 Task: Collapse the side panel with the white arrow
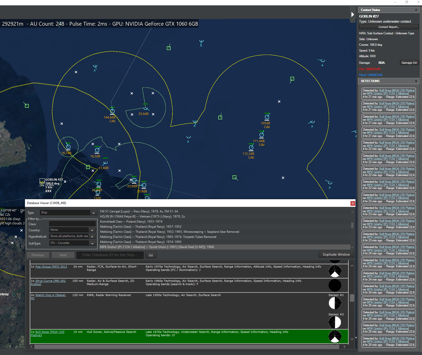pos(352,14)
